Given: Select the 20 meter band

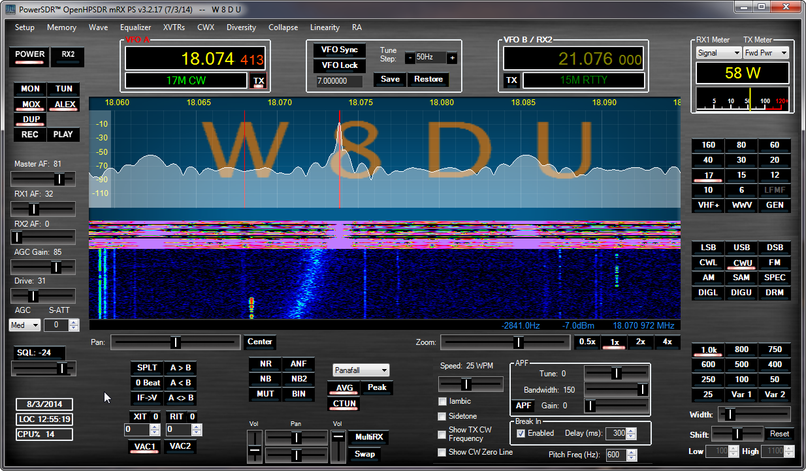Looking at the screenshot, I should point(775,160).
